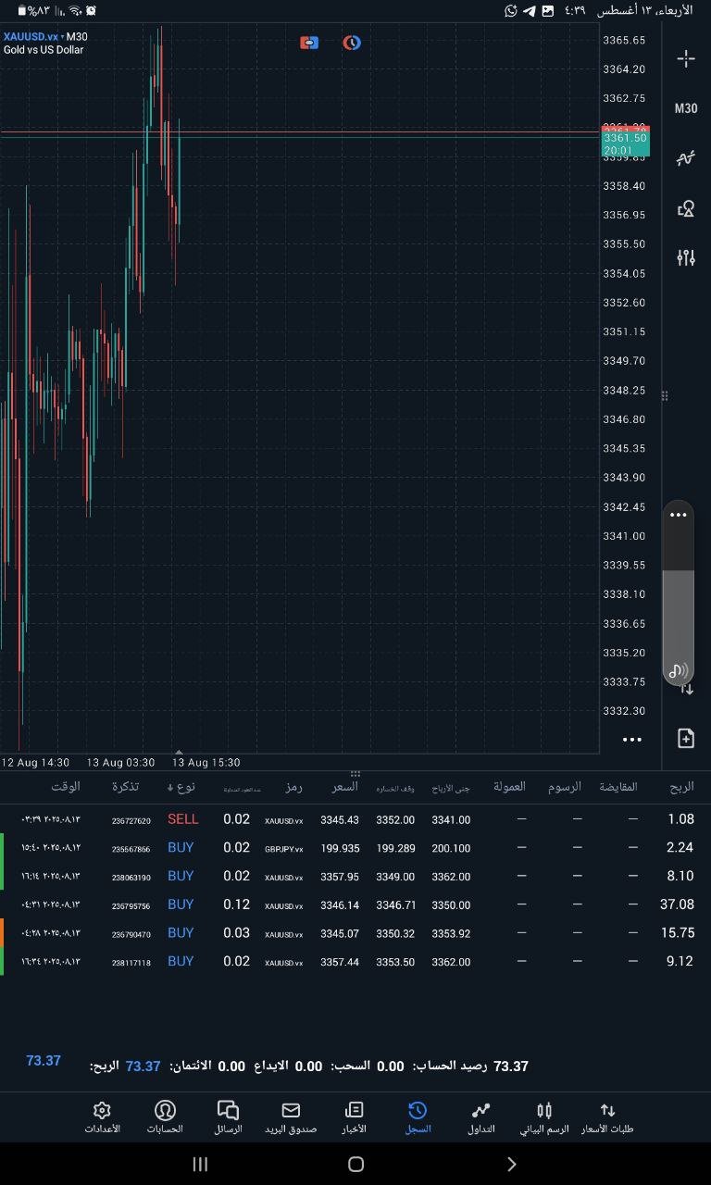
Task: Open الحسابات accounts icon
Action: [x=165, y=1116]
